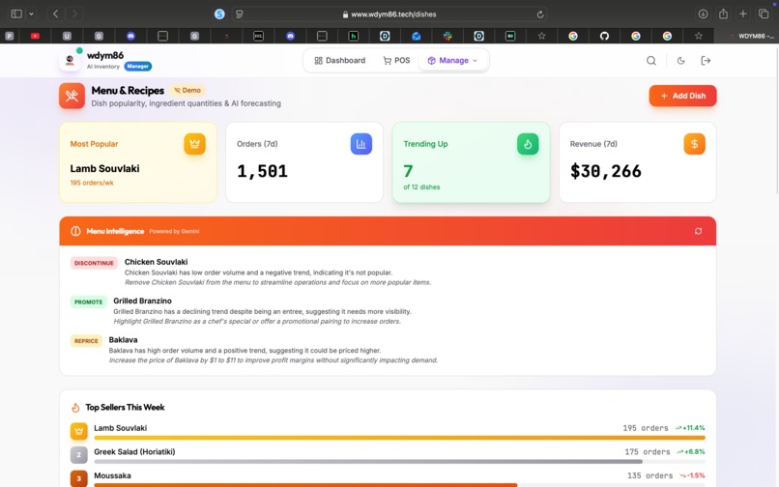Refresh the Menu Intelligence insights
779x487 pixels.
pyautogui.click(x=698, y=231)
